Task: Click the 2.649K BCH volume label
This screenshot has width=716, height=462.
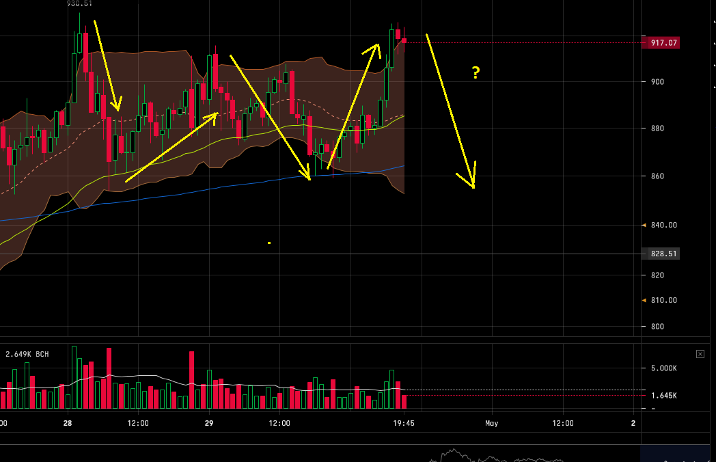Action: 27,354
